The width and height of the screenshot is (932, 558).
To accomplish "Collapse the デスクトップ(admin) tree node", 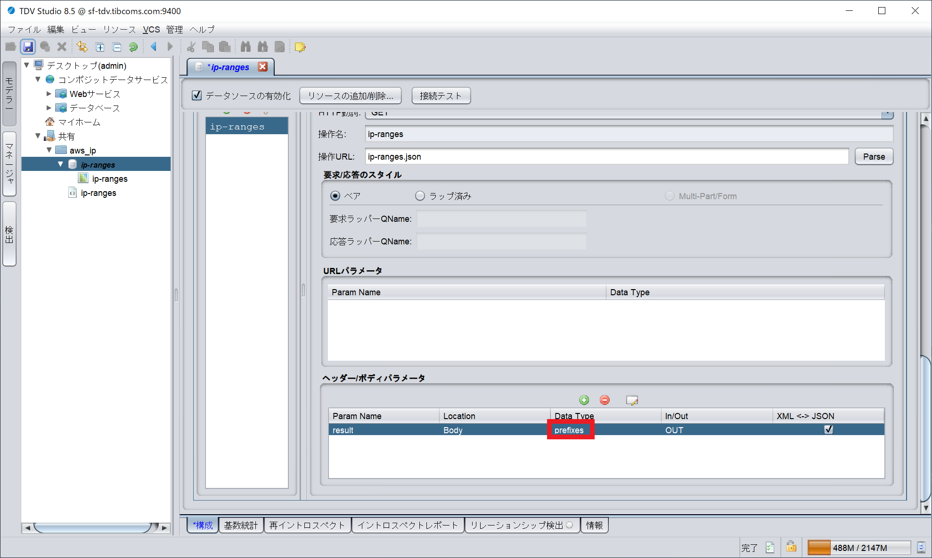I will coord(27,65).
